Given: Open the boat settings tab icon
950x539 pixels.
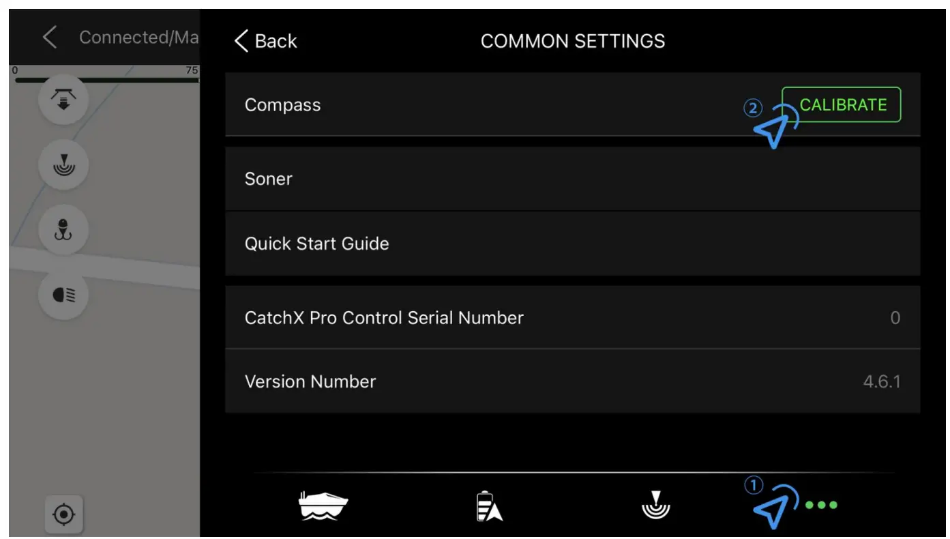Looking at the screenshot, I should click(323, 506).
